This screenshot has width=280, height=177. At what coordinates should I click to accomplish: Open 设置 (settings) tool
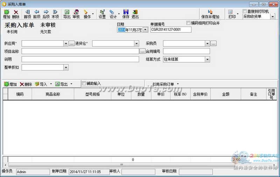102,14
